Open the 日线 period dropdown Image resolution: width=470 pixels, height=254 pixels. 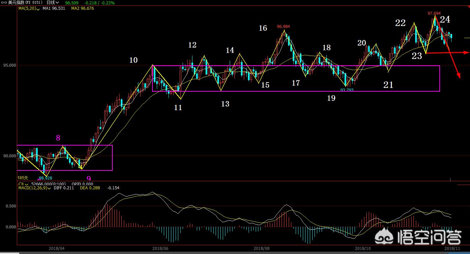pos(52,3)
